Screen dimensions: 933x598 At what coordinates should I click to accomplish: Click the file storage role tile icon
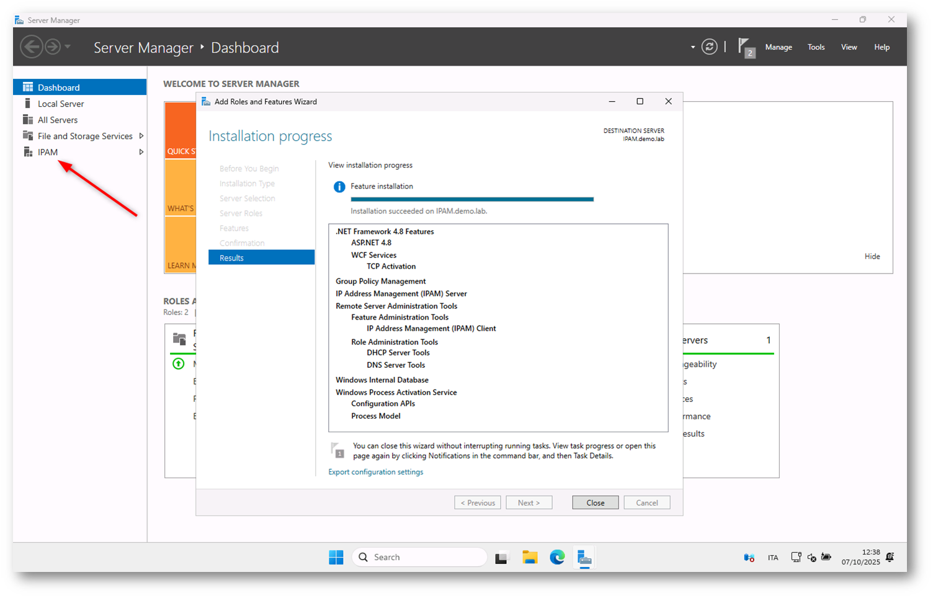tap(179, 339)
